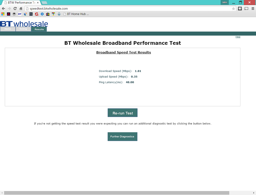Click the upload speed value 0.35
256x195 pixels.
[134, 77]
